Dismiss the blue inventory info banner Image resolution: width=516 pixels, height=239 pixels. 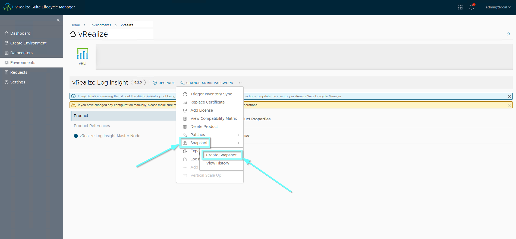[x=509, y=96]
